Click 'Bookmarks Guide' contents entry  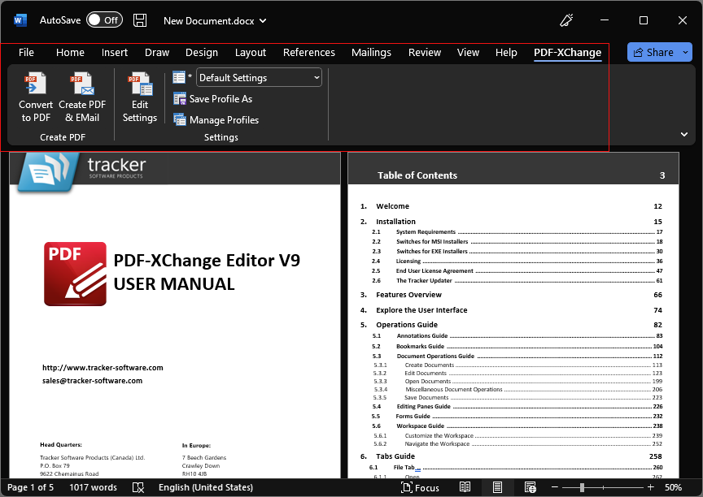[x=420, y=346]
